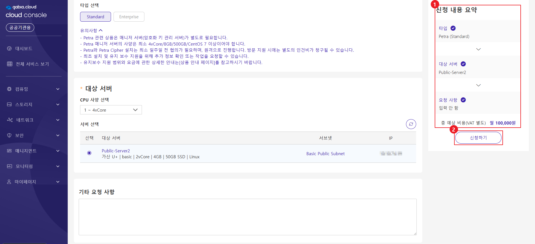The image size is (535, 244).
Task: Click the My Page user icon
Action: [9, 182]
